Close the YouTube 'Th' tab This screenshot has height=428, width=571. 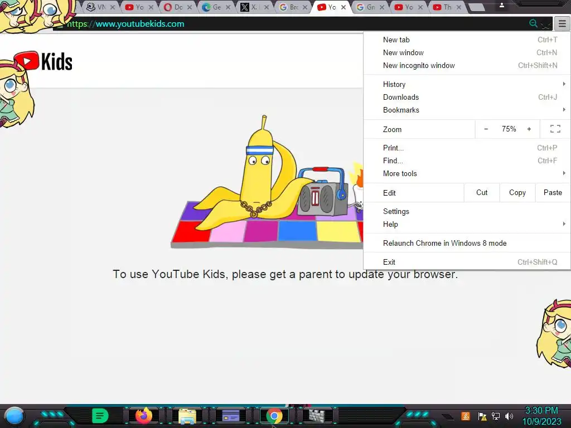click(458, 7)
